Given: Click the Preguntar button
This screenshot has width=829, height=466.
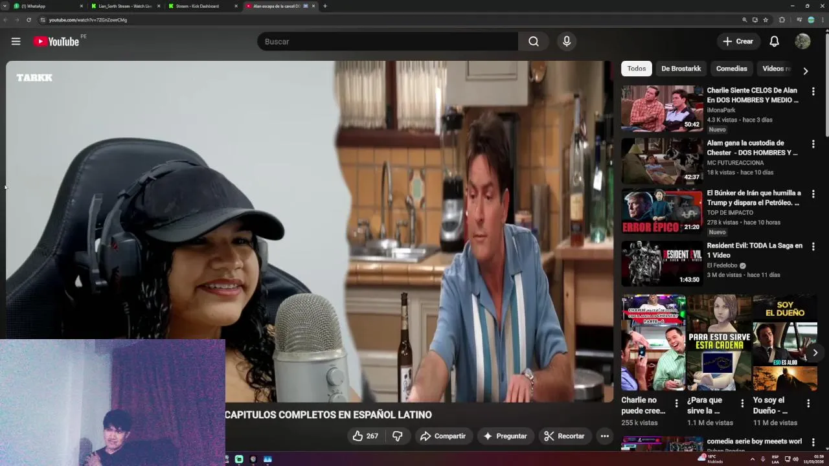Looking at the screenshot, I should 505,436.
